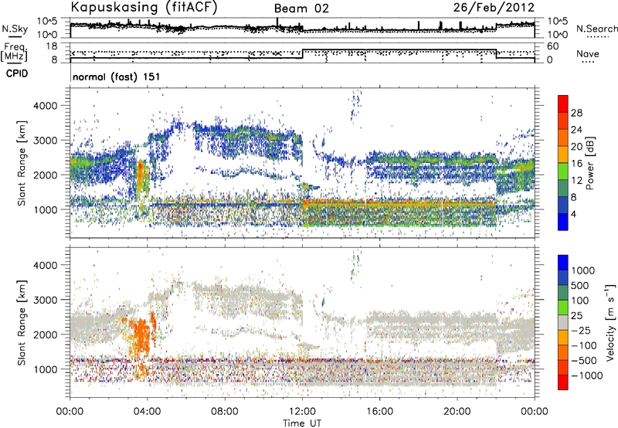
Task: Click the gray segment of velocity colorbar
Action: (563, 322)
